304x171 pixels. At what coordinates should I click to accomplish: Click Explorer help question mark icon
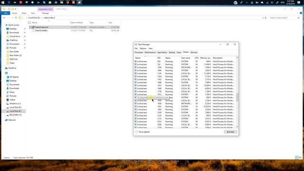point(301,13)
